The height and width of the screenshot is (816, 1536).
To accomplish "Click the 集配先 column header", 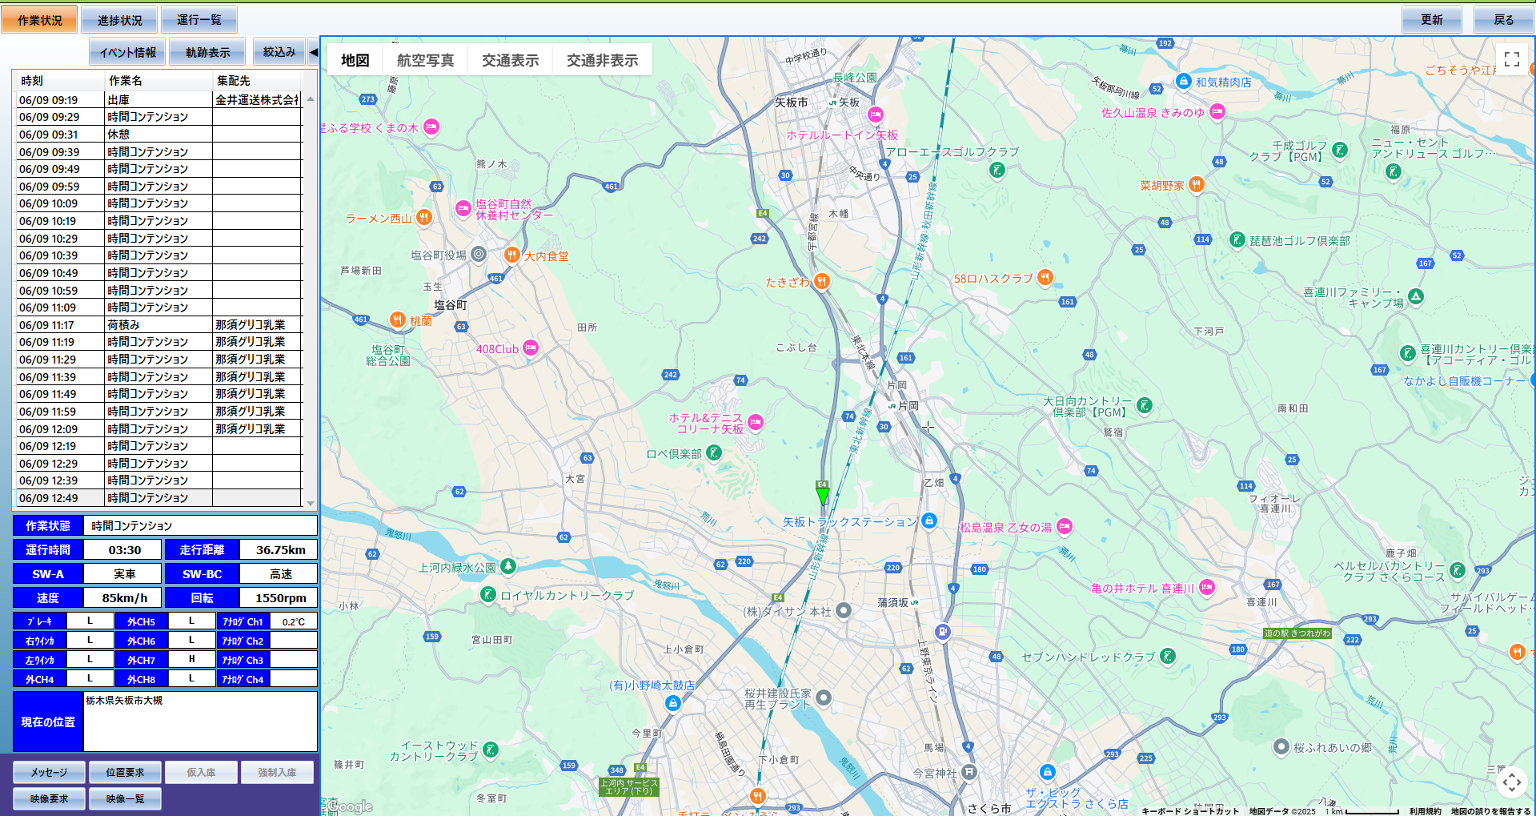I will pos(257,80).
